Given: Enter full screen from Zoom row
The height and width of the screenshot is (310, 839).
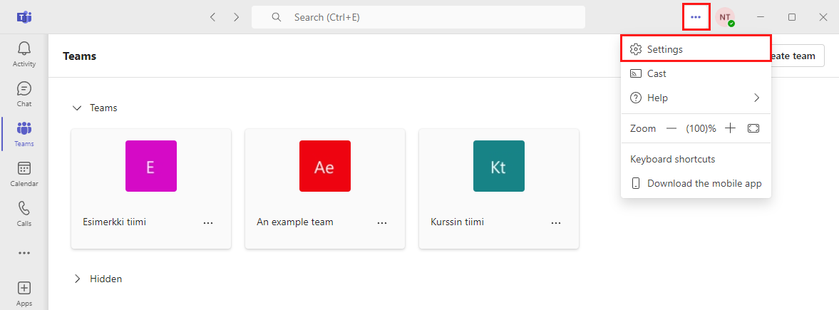Looking at the screenshot, I should [753, 128].
